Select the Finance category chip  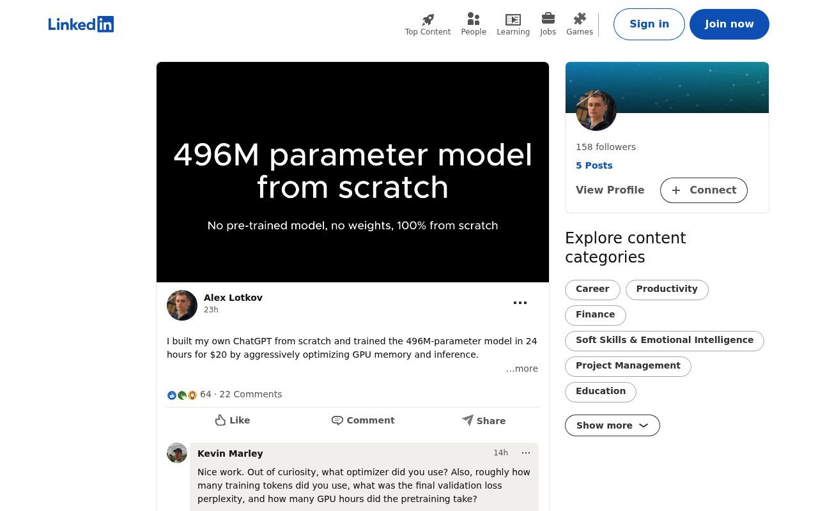tap(596, 315)
